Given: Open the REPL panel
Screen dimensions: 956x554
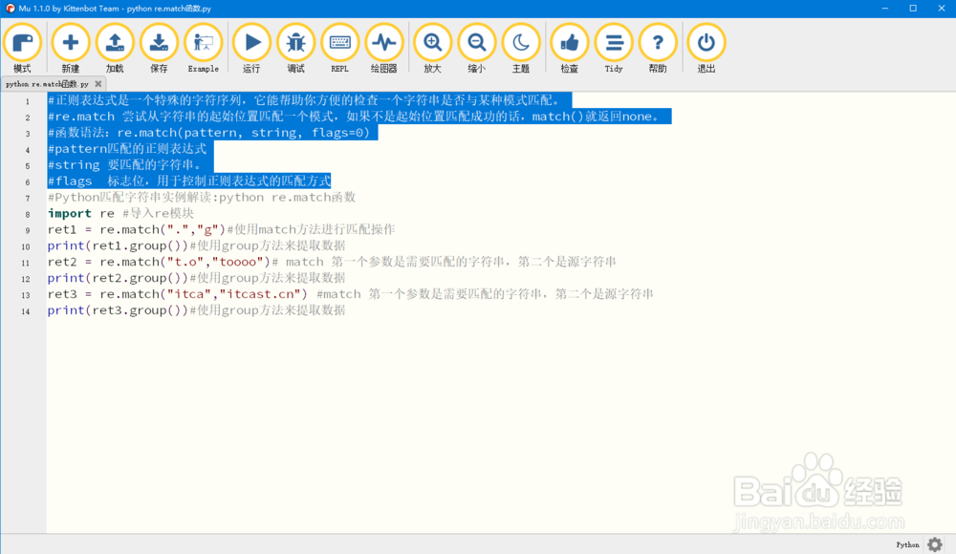Looking at the screenshot, I should point(339,48).
